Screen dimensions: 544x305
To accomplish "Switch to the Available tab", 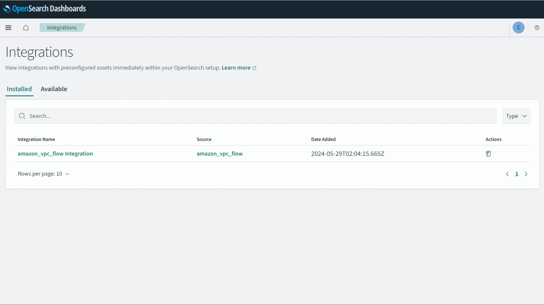I will [x=54, y=89].
